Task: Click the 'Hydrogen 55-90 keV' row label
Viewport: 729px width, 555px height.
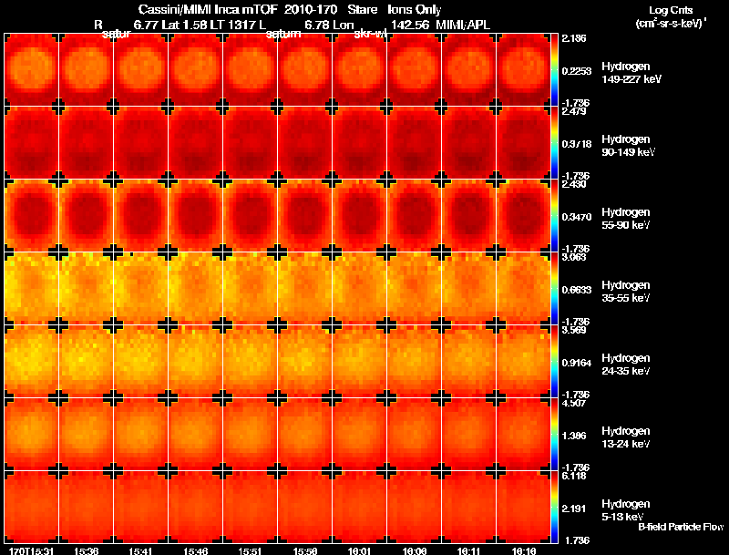Action: click(x=626, y=219)
